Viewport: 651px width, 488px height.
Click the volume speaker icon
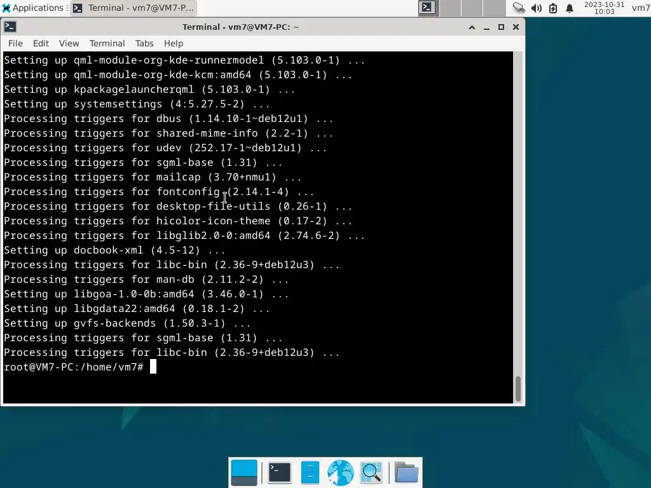coord(537,8)
